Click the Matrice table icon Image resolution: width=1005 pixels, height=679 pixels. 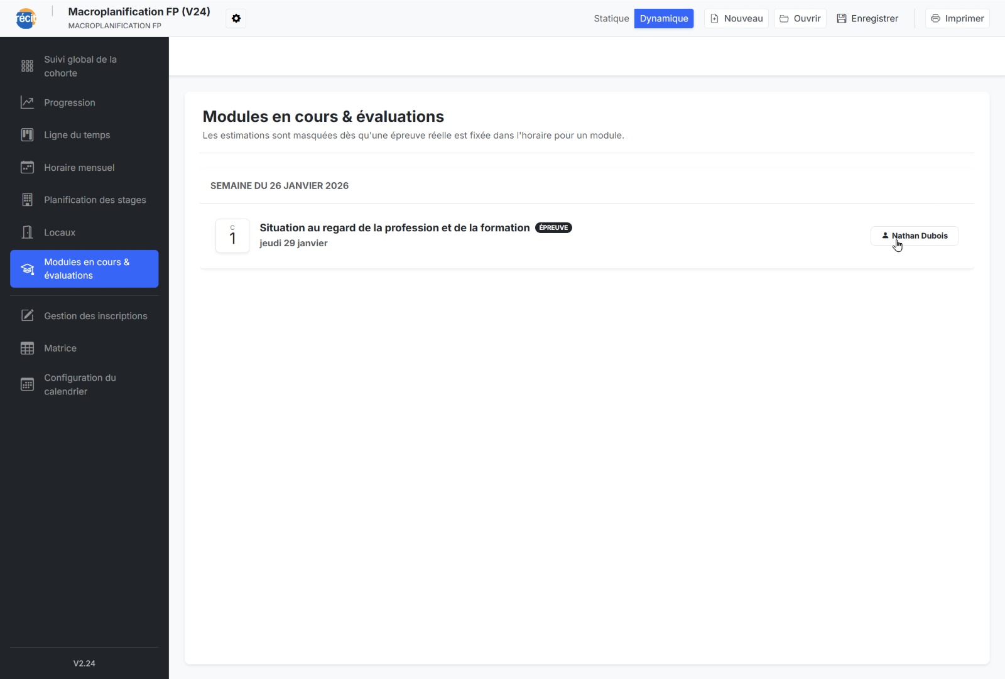tap(27, 349)
